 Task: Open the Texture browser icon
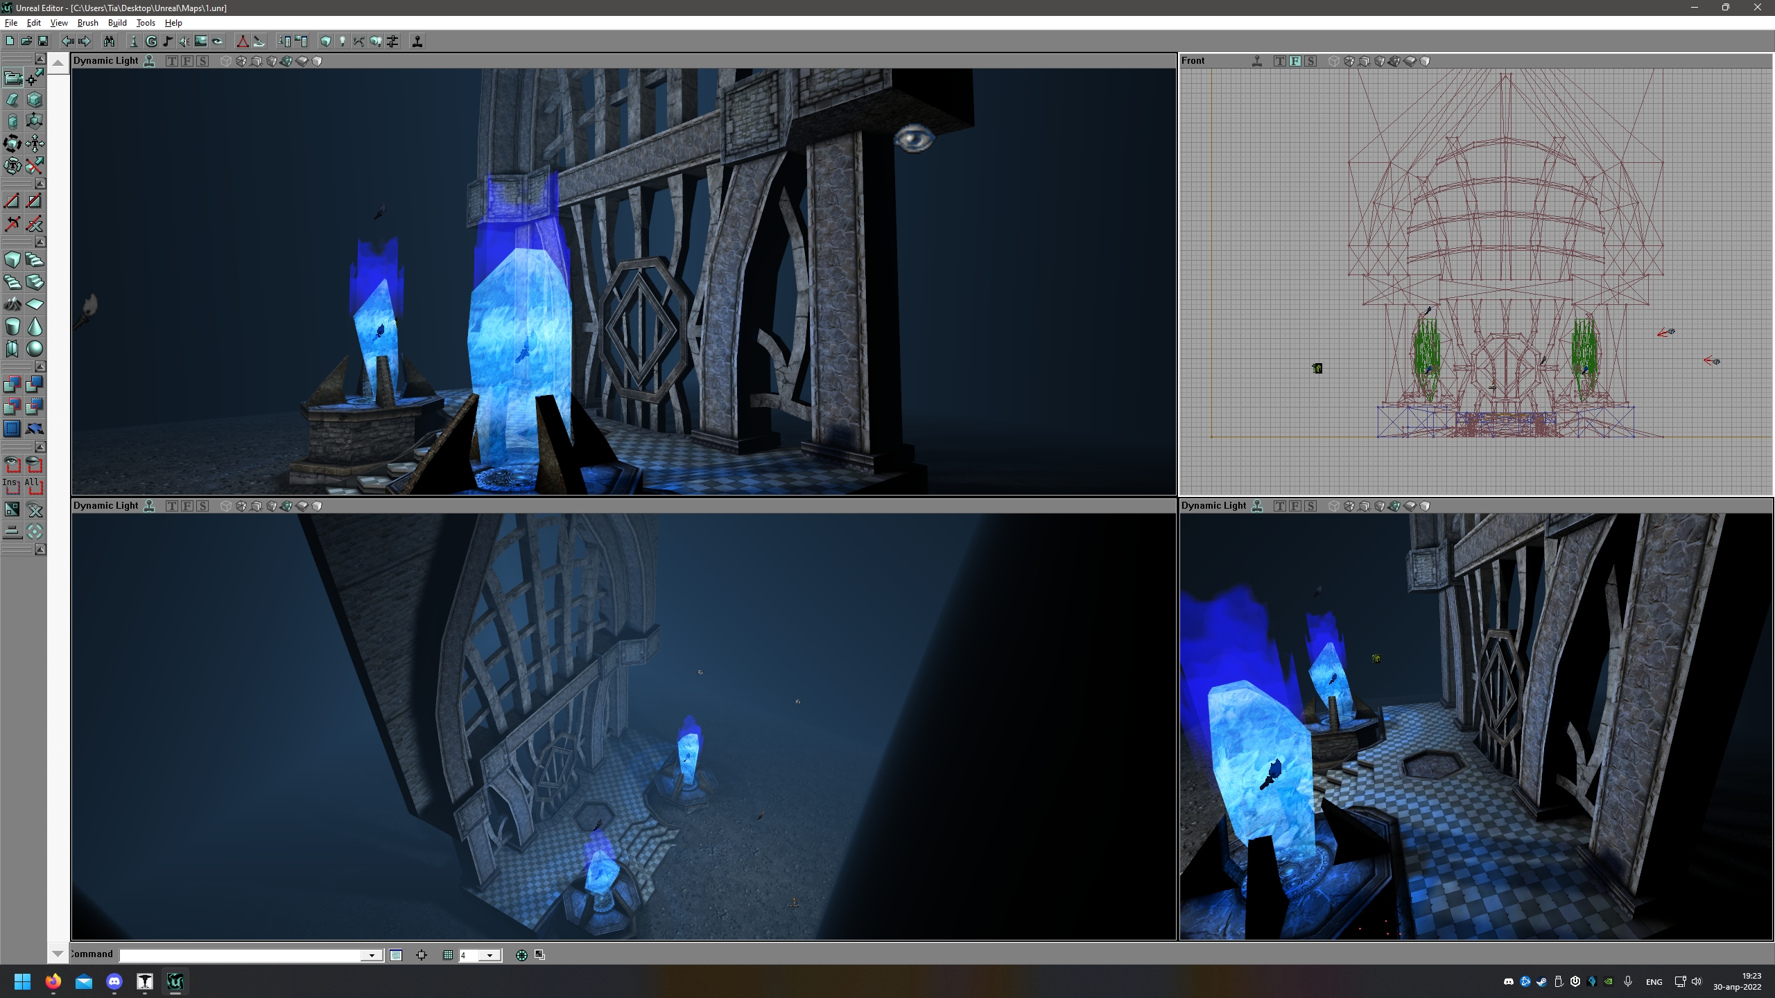201,42
